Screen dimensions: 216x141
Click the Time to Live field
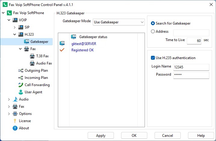(194, 41)
